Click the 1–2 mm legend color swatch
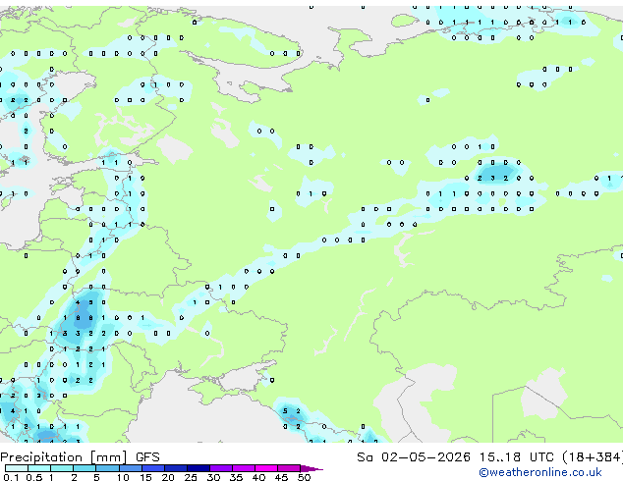623x481 pixels. [62, 468]
